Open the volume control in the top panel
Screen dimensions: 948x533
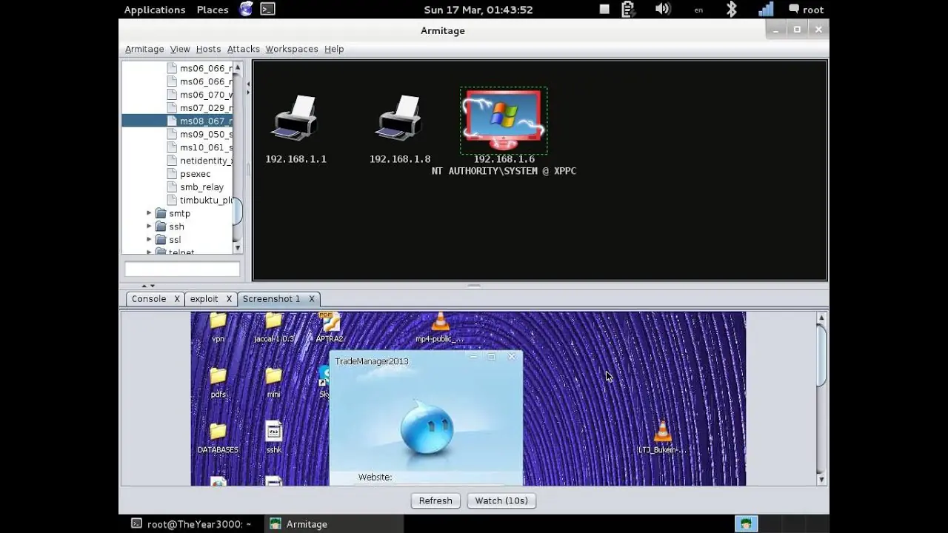click(663, 10)
